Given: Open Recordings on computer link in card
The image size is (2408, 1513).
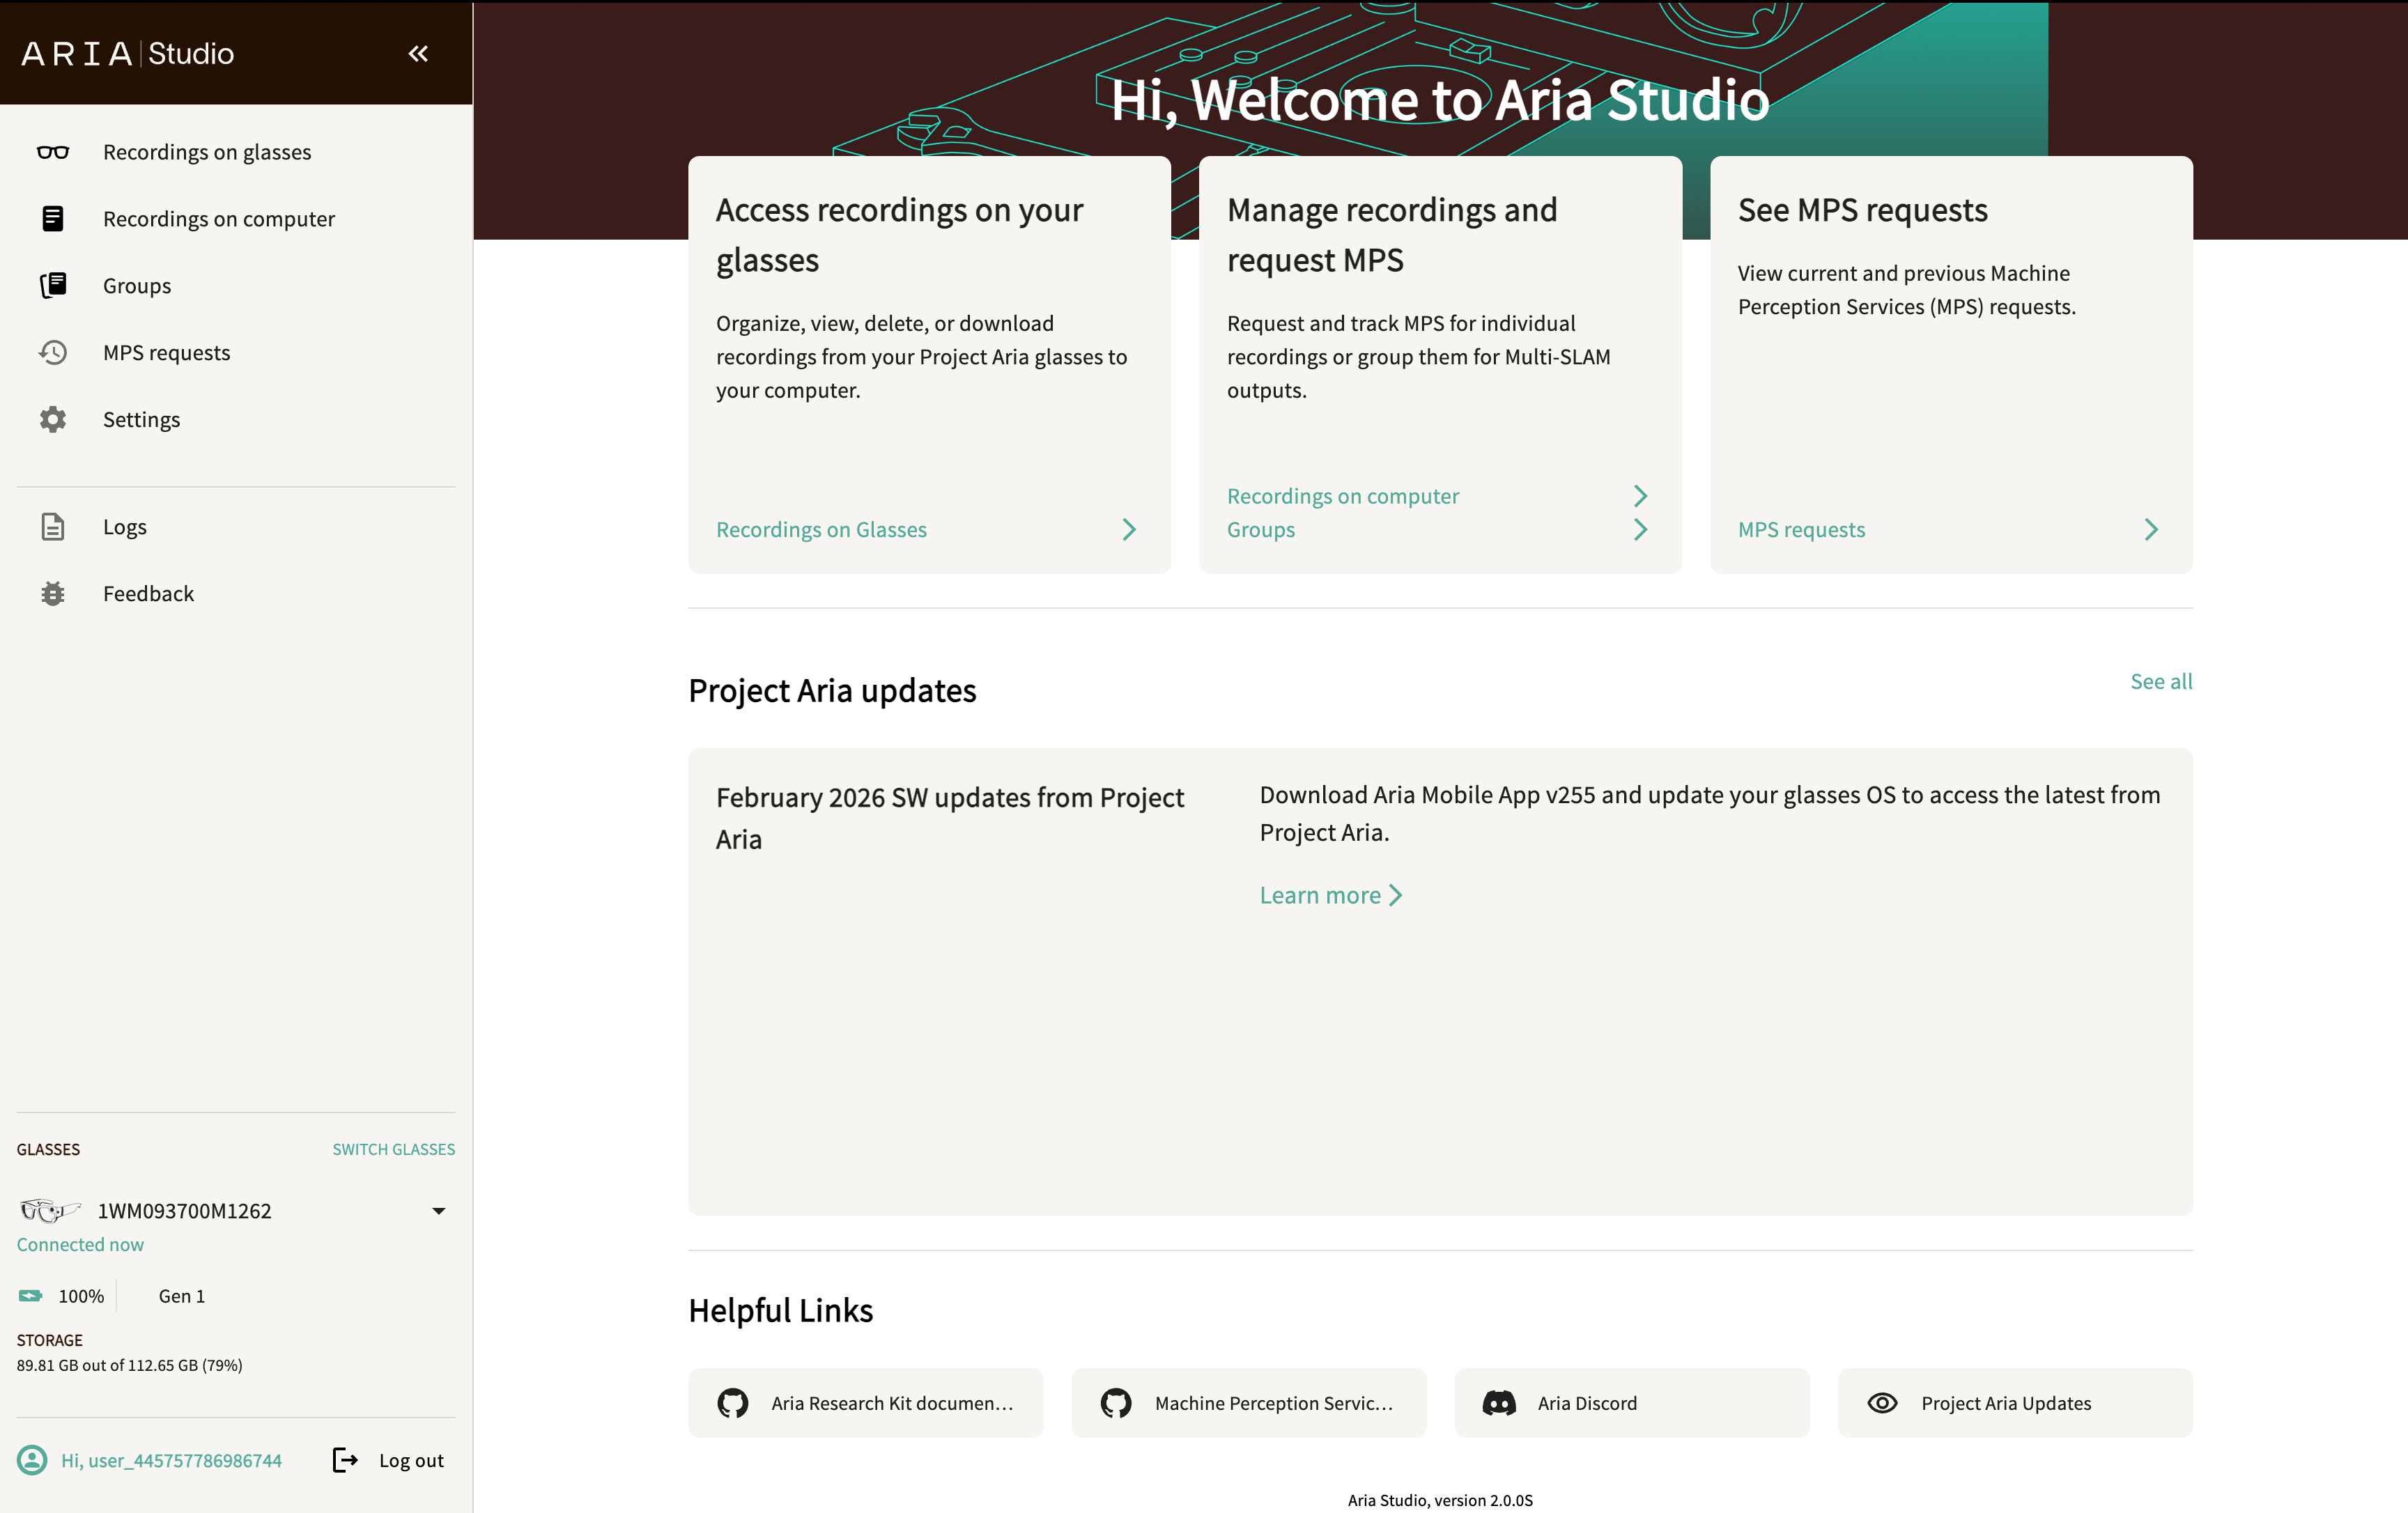Looking at the screenshot, I should tap(1343, 496).
